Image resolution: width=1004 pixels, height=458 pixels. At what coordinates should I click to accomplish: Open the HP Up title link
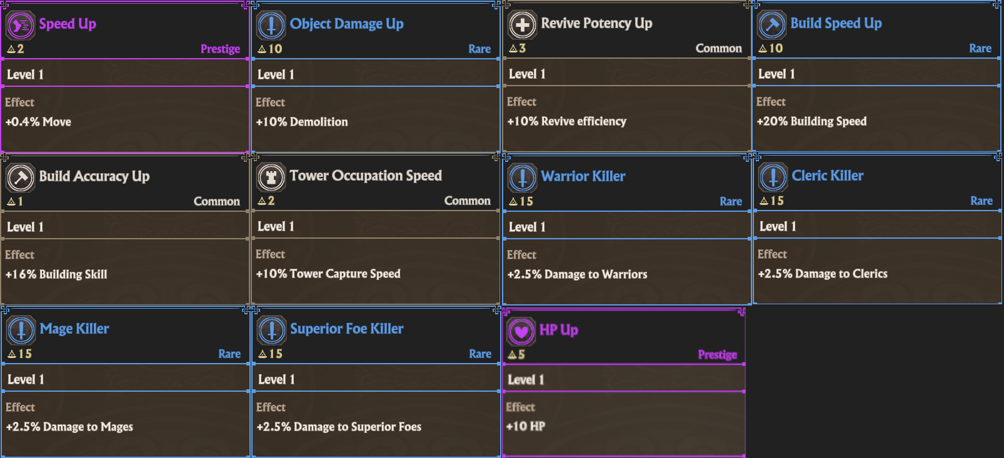click(x=559, y=330)
